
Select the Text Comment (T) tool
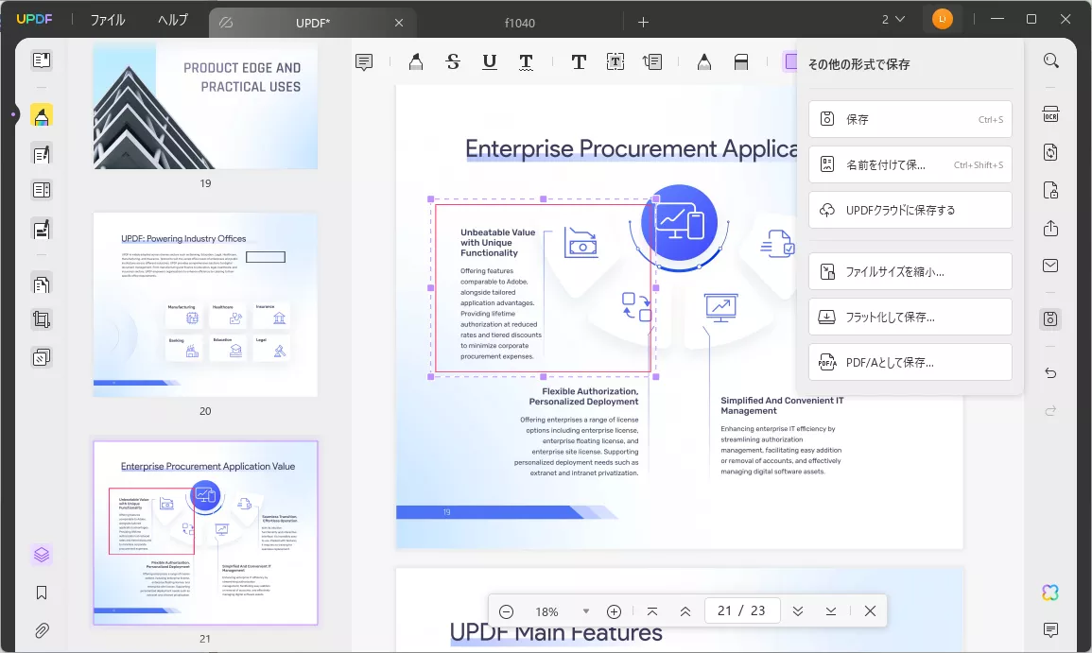(578, 62)
